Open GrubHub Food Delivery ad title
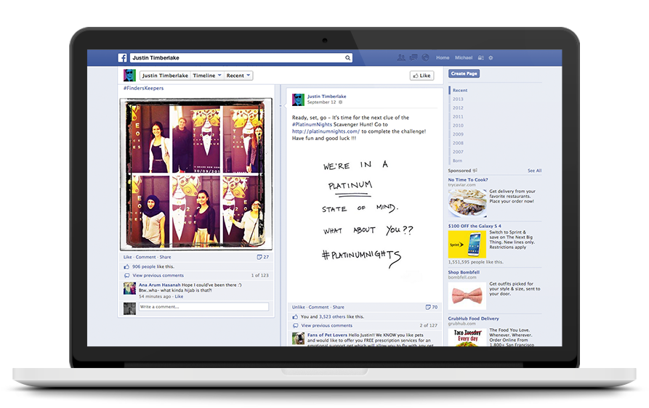649x408 pixels. tap(474, 319)
